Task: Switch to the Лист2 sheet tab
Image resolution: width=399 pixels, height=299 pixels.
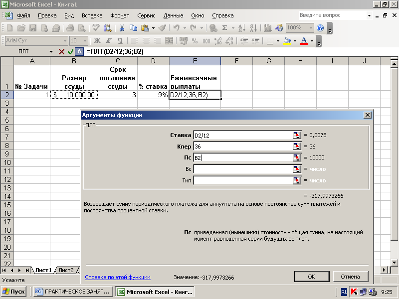Action: click(x=66, y=270)
